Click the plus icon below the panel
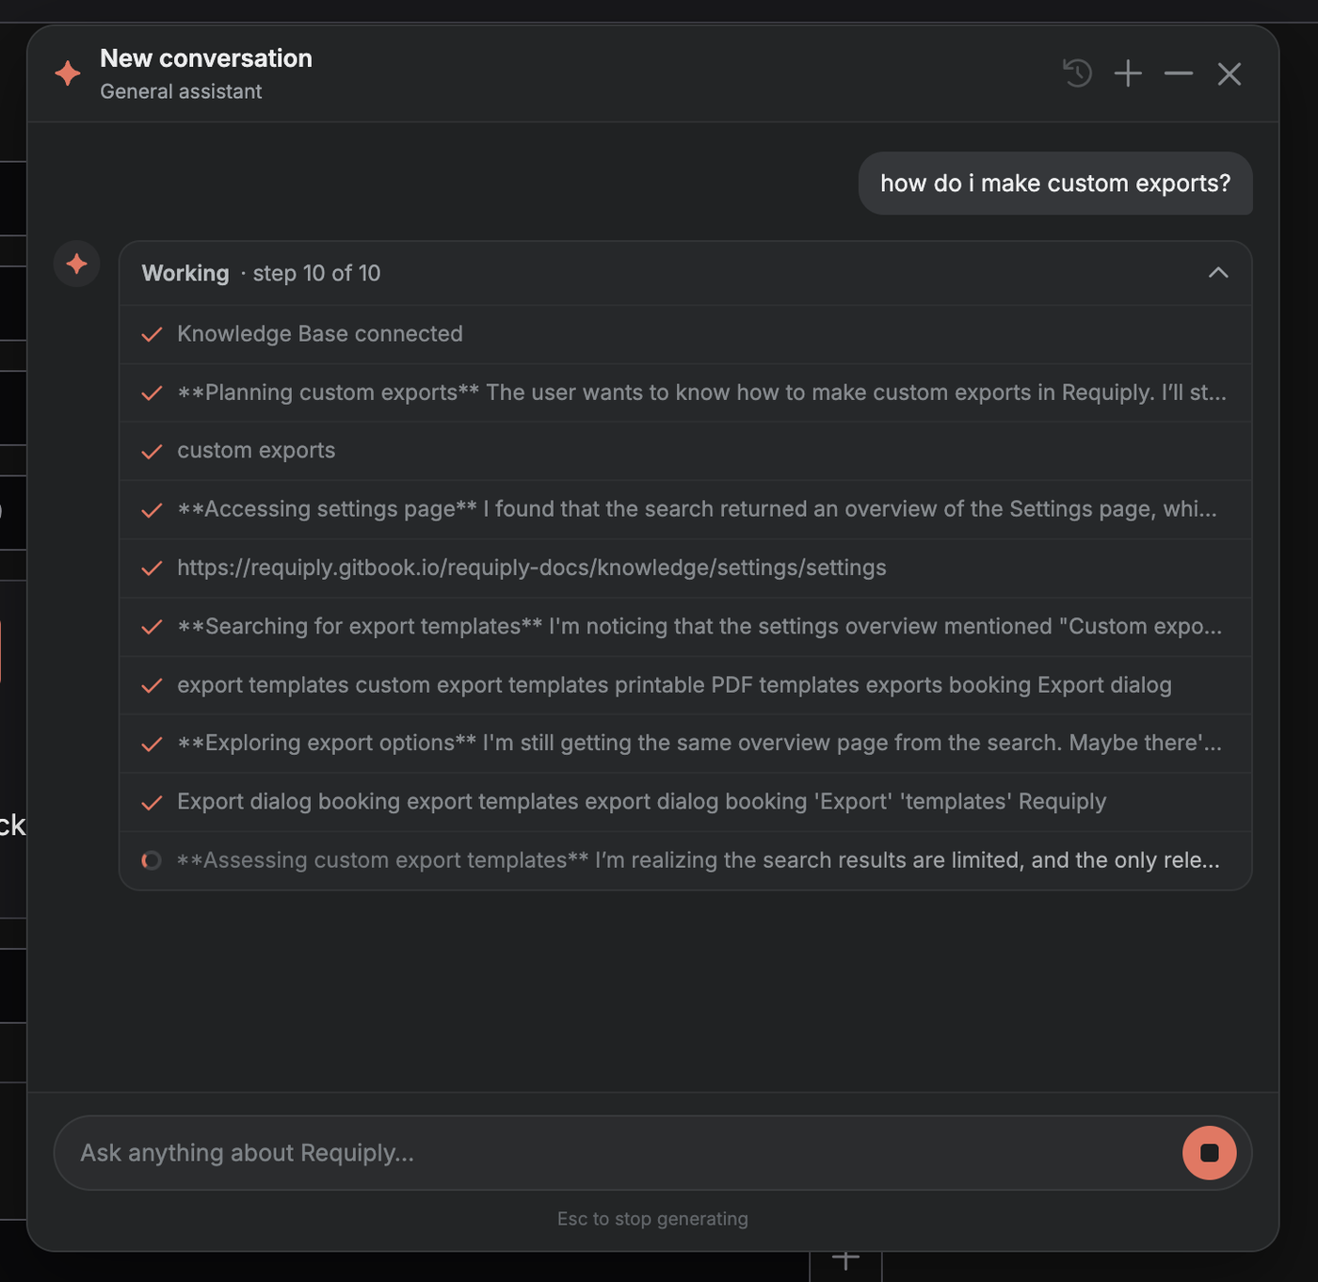 pyautogui.click(x=845, y=1260)
